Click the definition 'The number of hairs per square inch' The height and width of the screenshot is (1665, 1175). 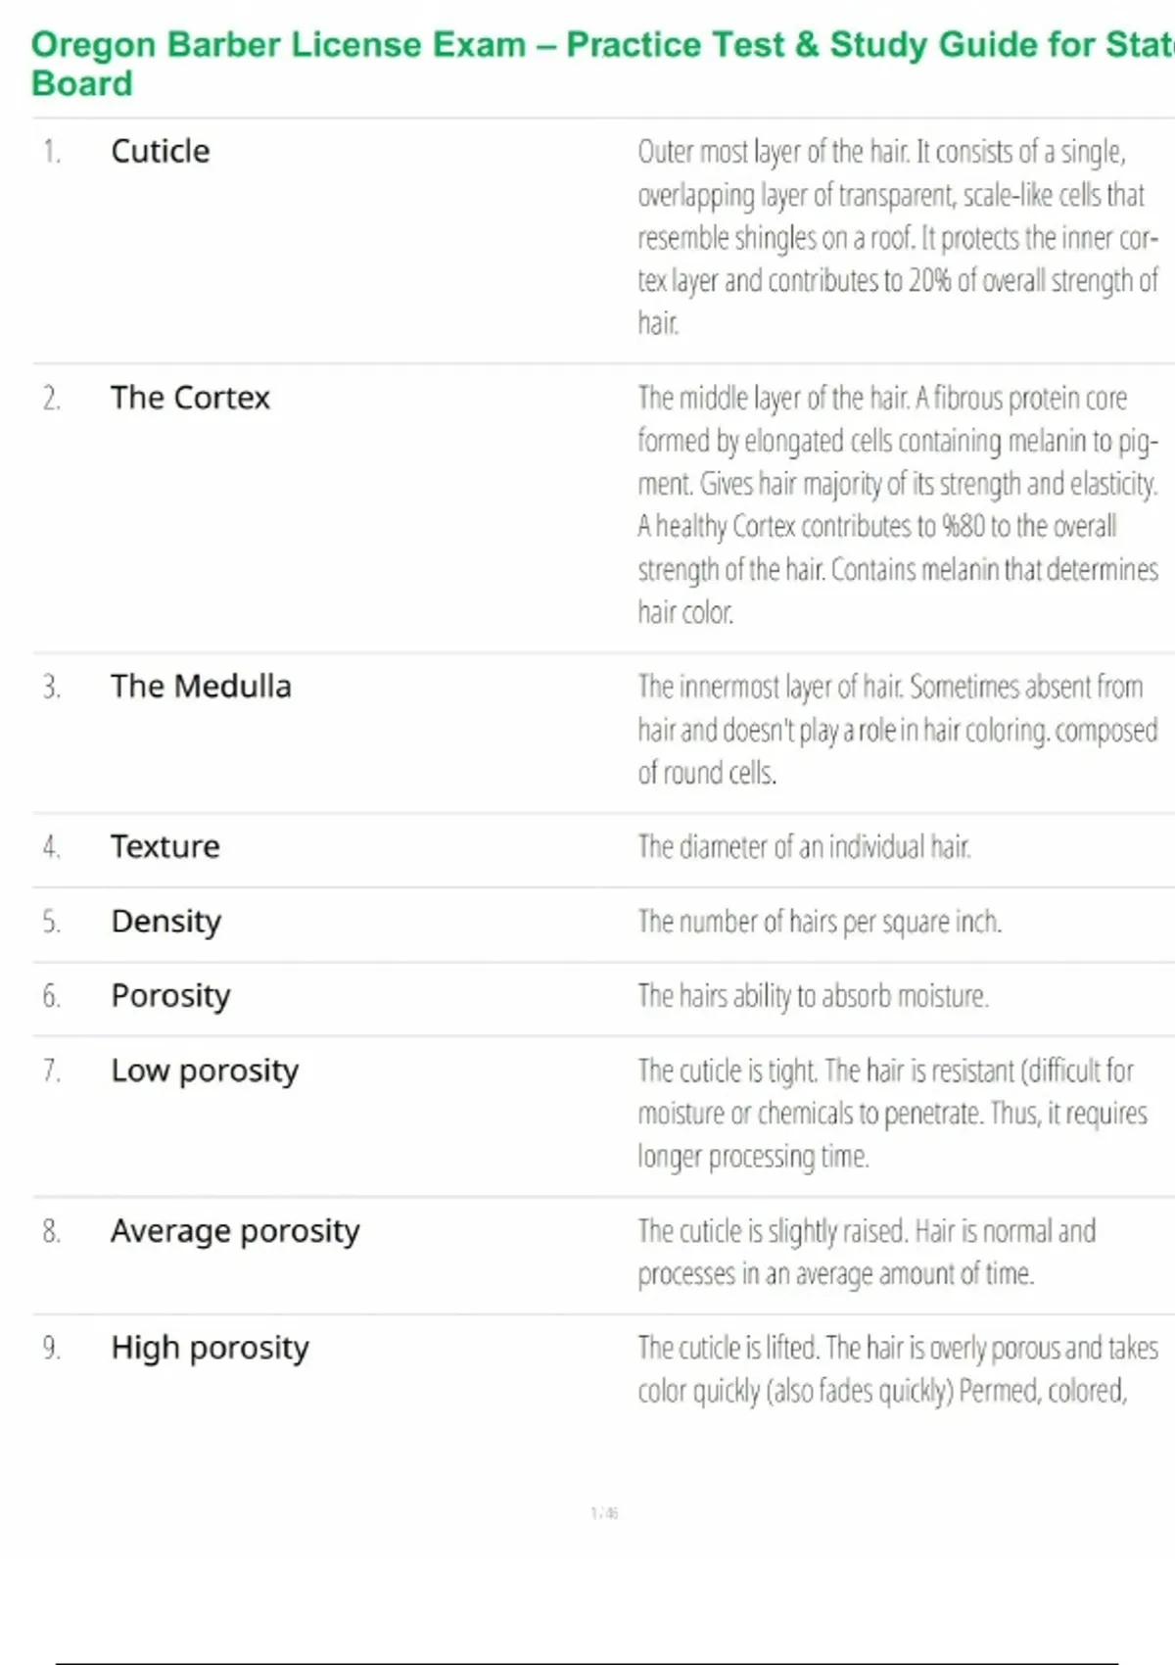tap(820, 922)
